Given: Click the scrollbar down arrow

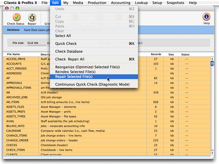Looking at the screenshot, I should click(x=212, y=153).
